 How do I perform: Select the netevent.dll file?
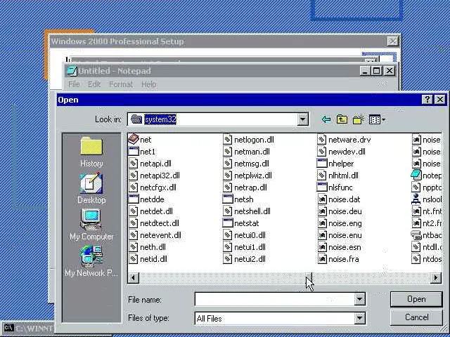[155, 235]
